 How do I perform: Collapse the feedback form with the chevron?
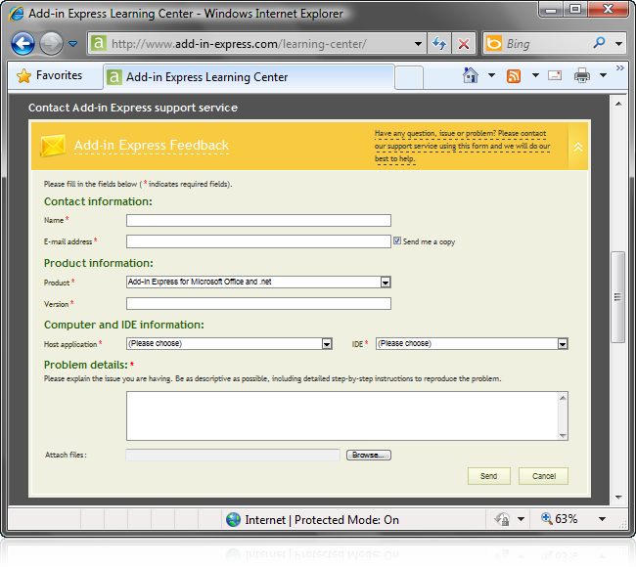click(578, 147)
